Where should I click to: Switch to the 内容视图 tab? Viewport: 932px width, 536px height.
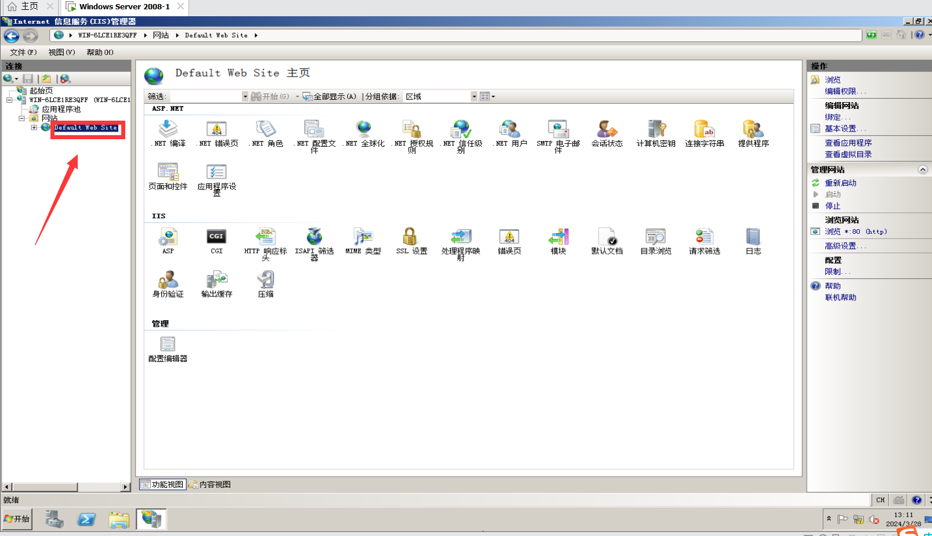point(209,484)
